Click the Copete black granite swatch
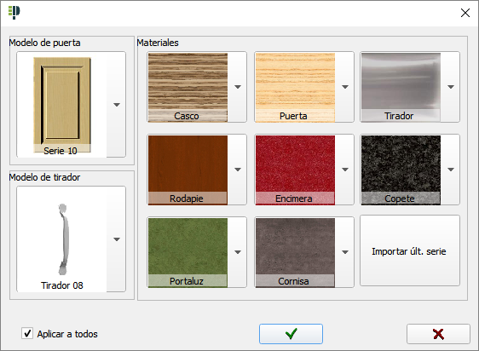 point(401,170)
